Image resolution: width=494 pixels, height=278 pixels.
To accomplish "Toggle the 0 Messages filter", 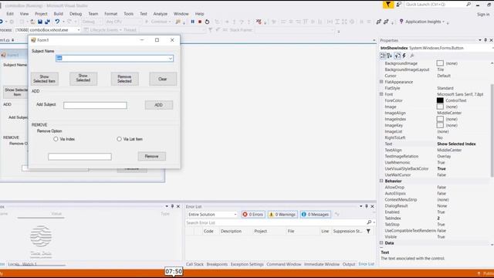I will tap(316, 215).
